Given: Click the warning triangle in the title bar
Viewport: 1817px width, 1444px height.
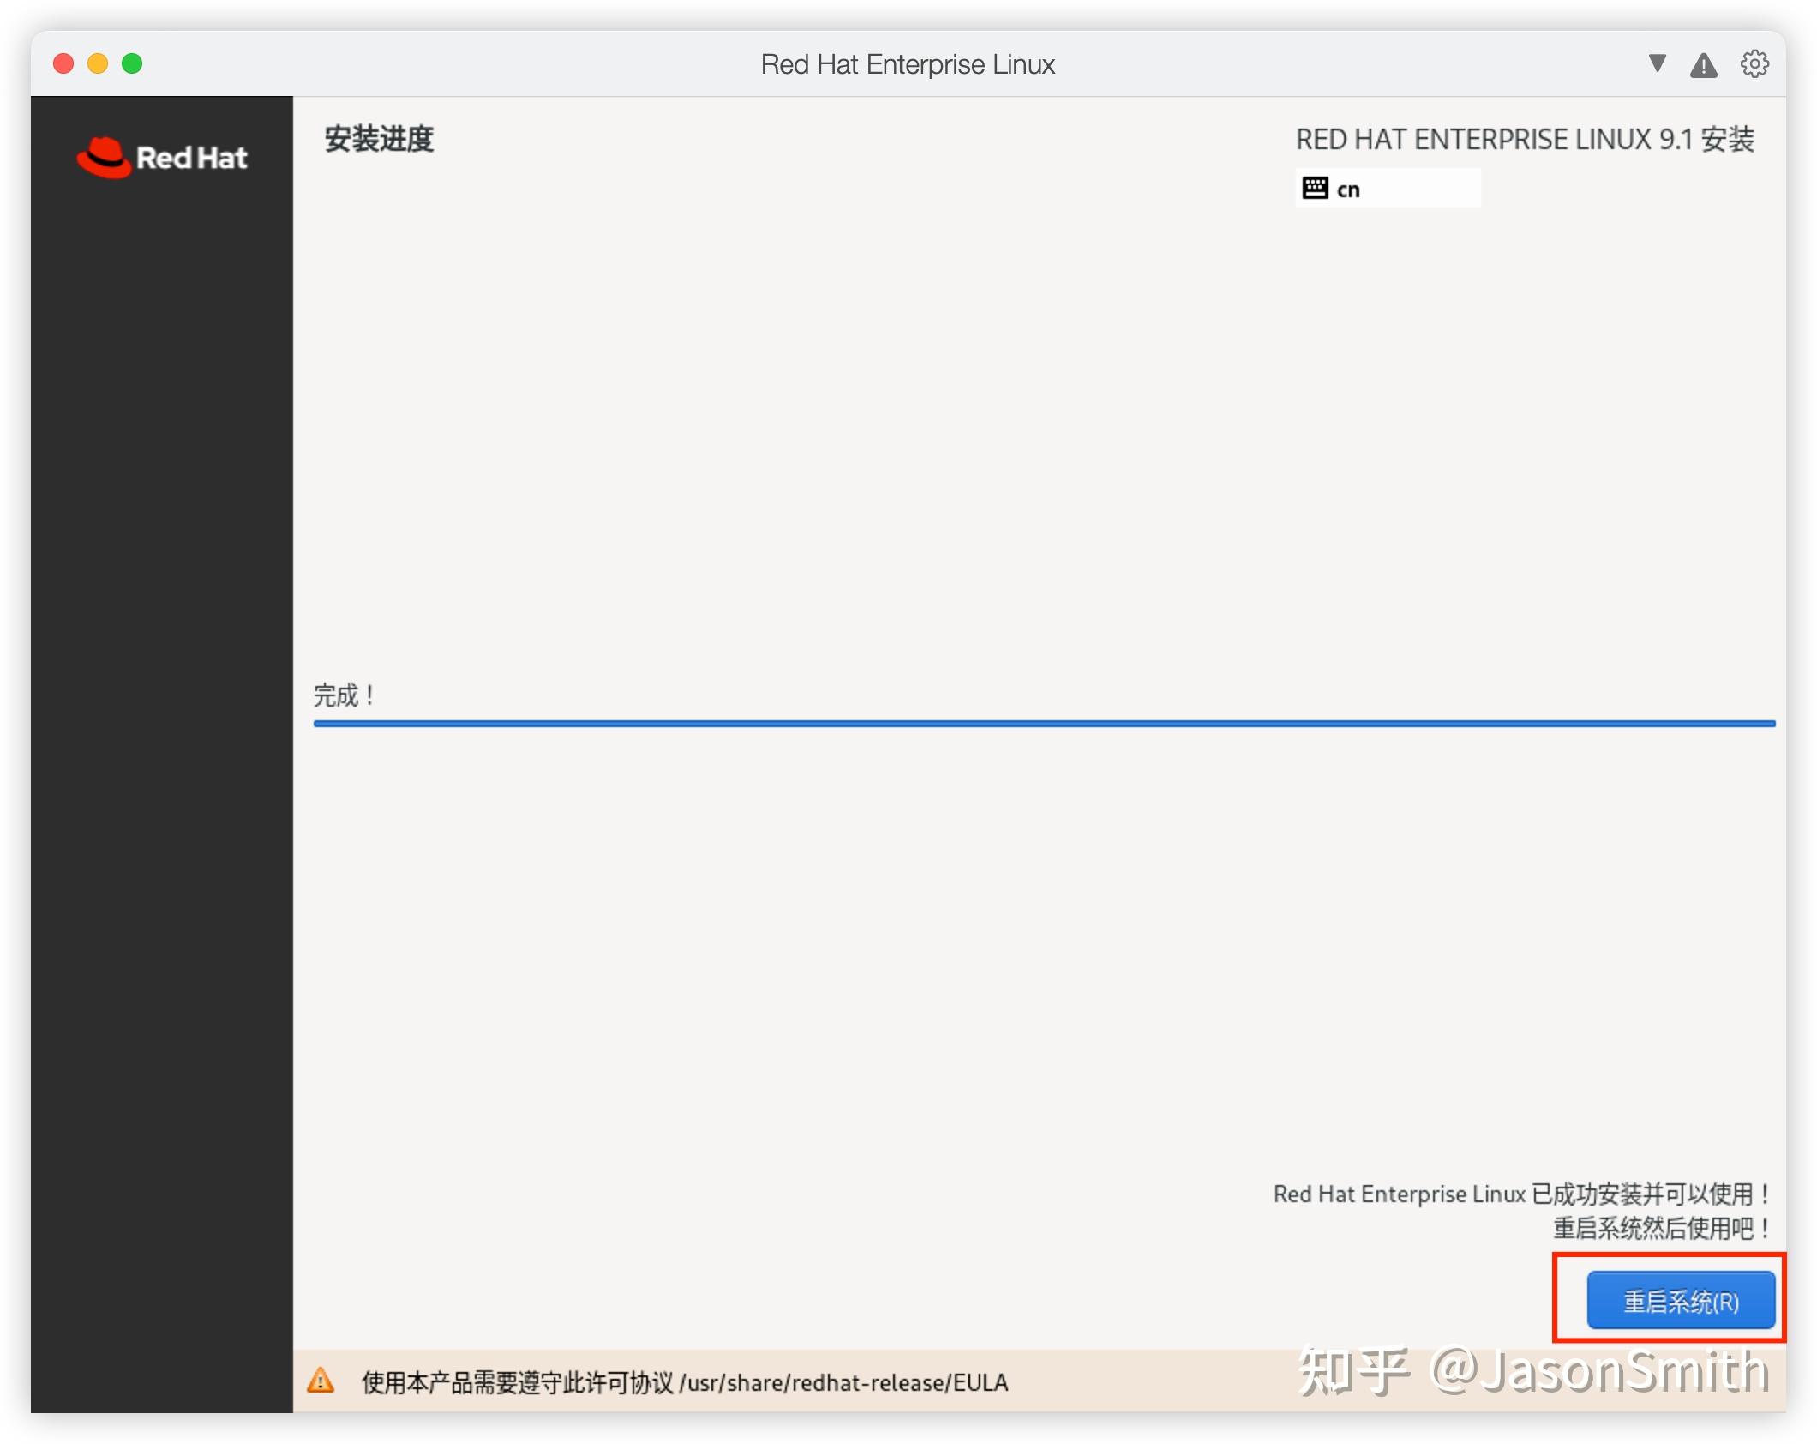Looking at the screenshot, I should point(1704,63).
